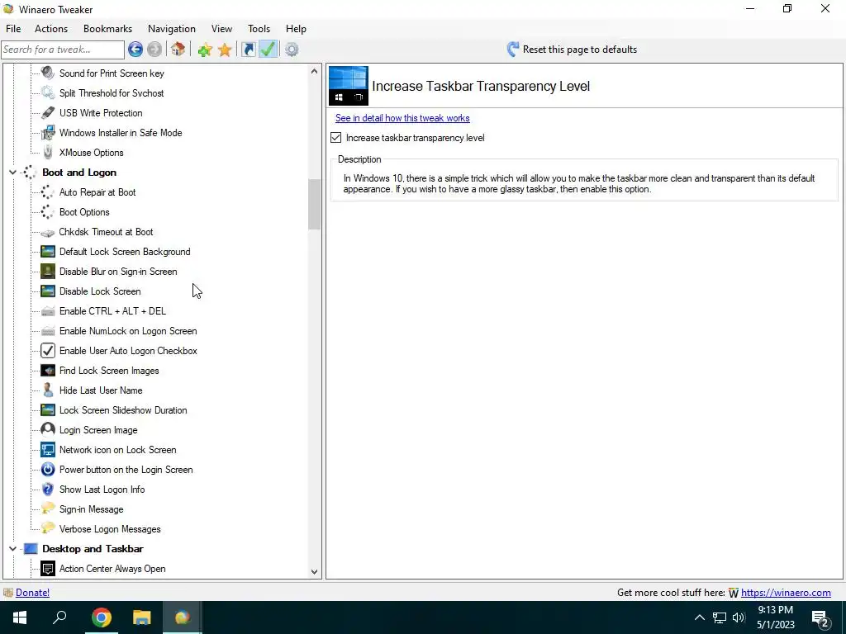Open bookmarks via gold star icon
Screen dimensions: 846x634
pyautogui.click(x=225, y=50)
